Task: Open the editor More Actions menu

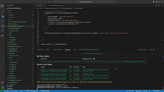Action: [162, 5]
